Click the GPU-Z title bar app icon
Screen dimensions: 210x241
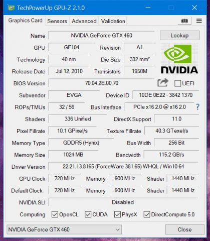11,8
